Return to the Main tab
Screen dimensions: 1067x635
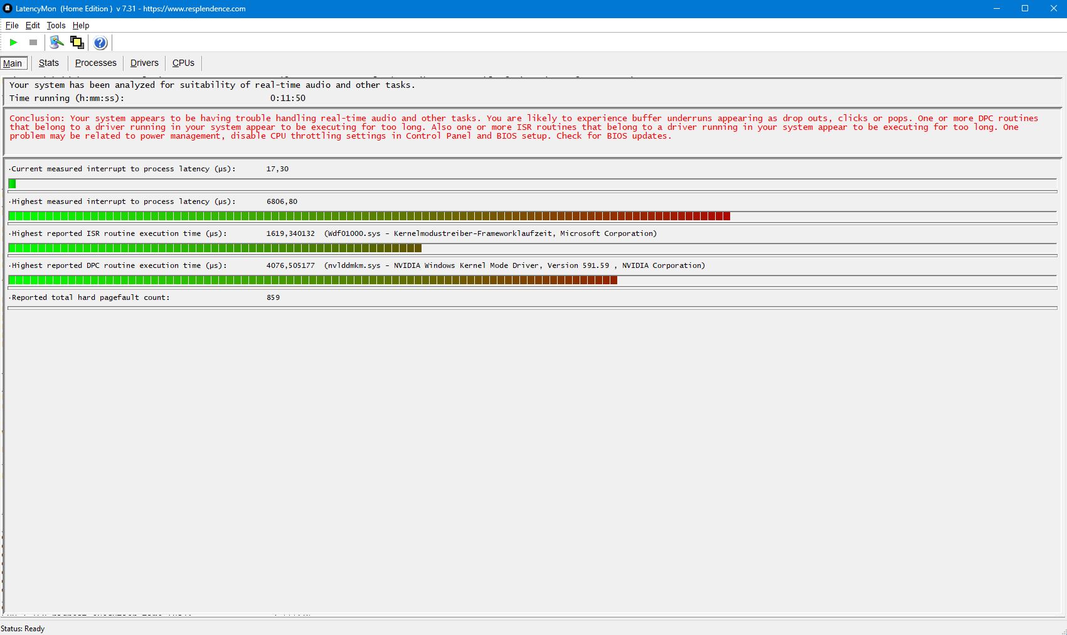tap(13, 63)
